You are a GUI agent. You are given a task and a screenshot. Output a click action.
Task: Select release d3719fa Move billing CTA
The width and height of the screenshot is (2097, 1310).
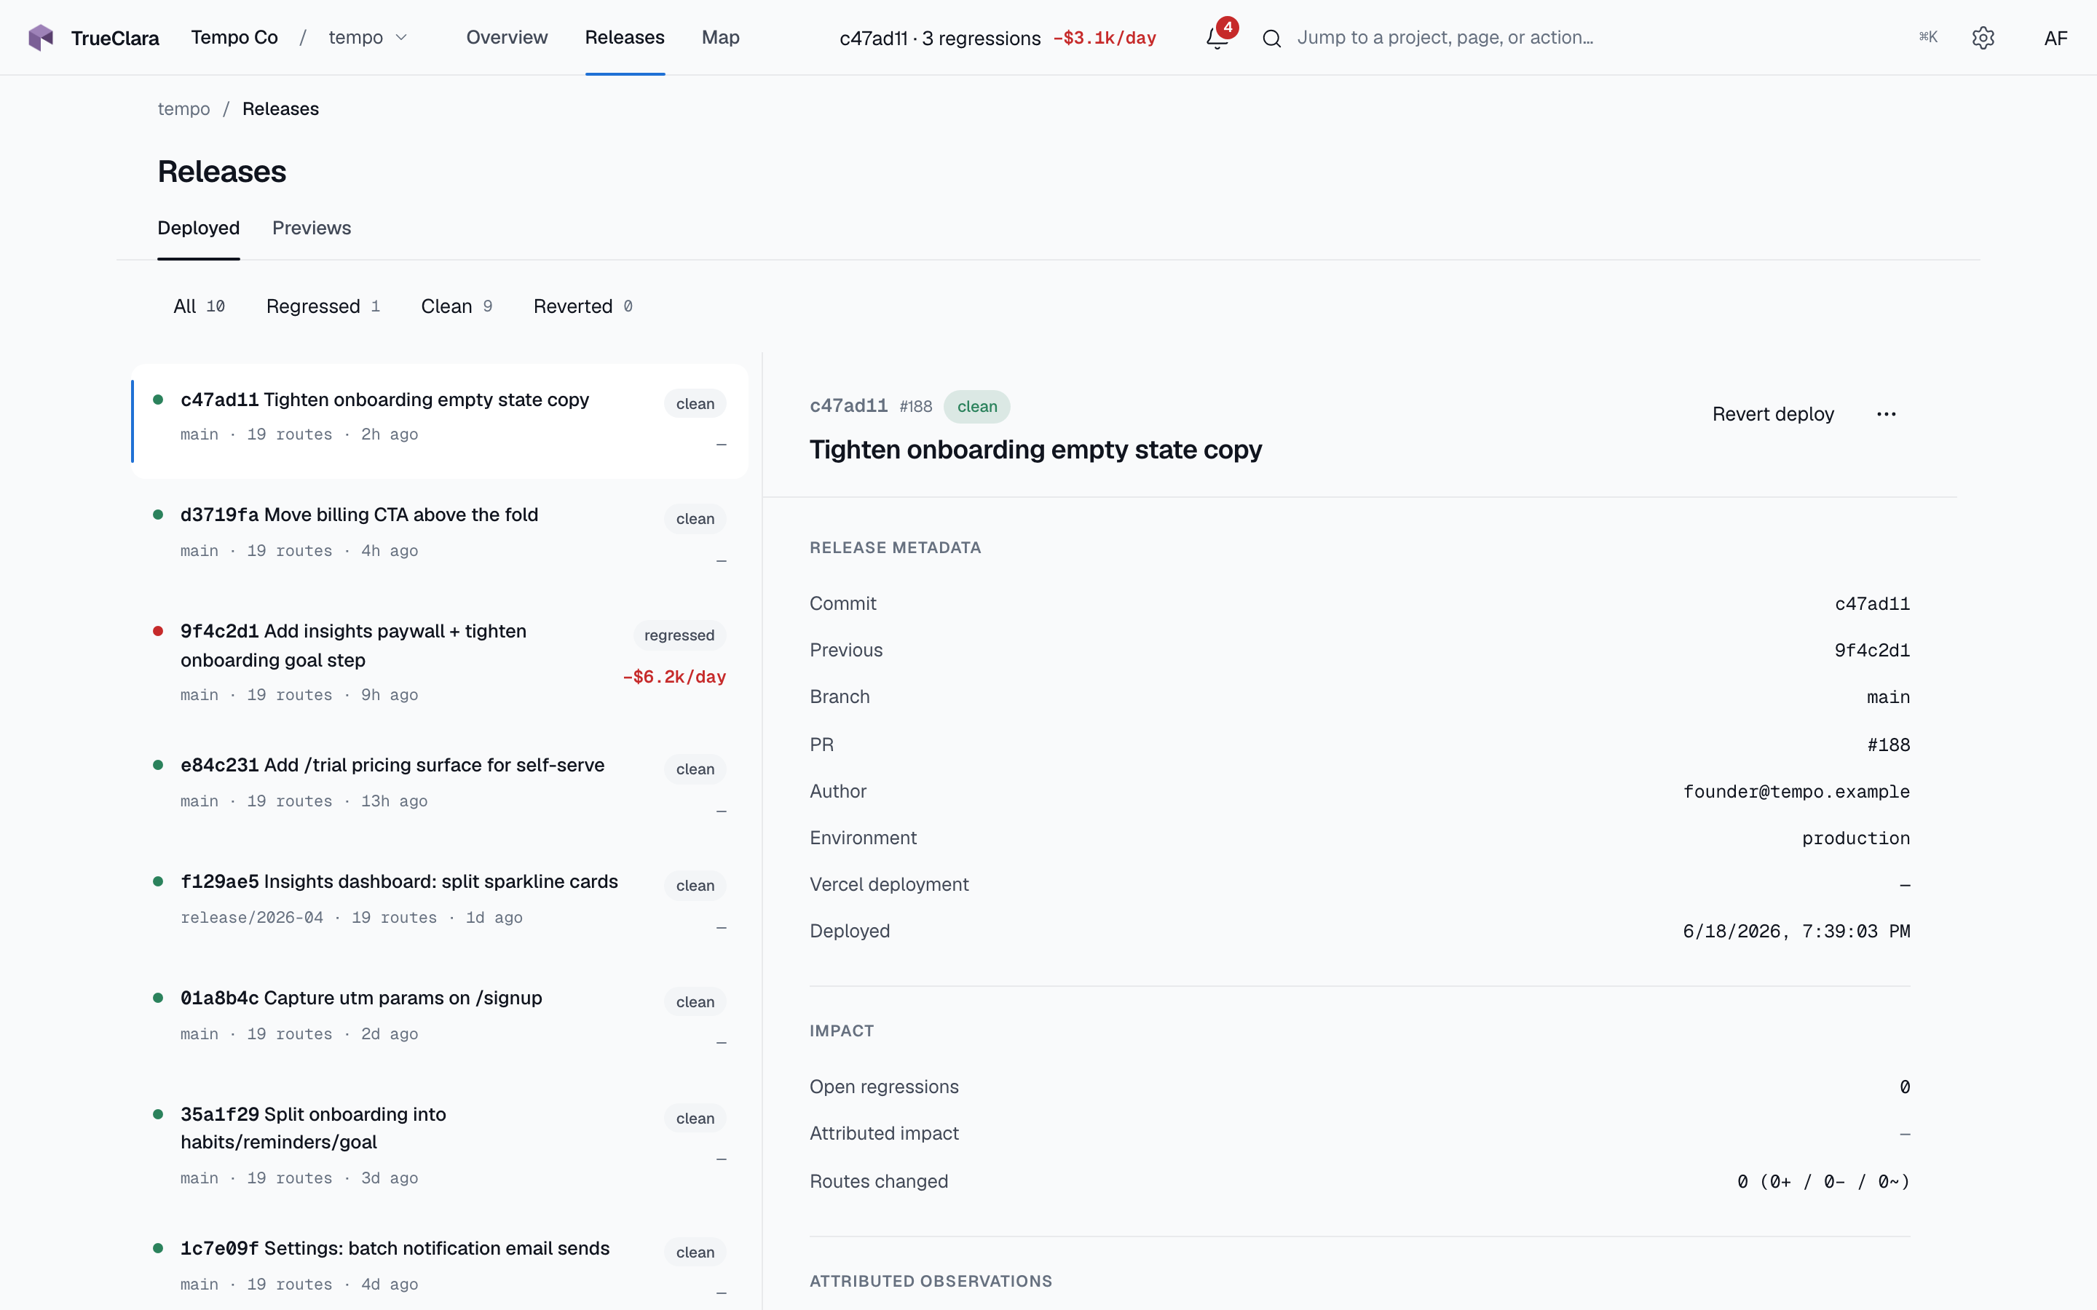coord(441,537)
